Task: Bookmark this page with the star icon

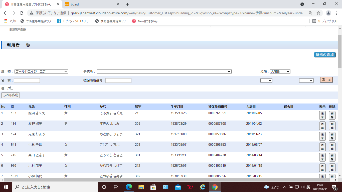Action: 318,13
